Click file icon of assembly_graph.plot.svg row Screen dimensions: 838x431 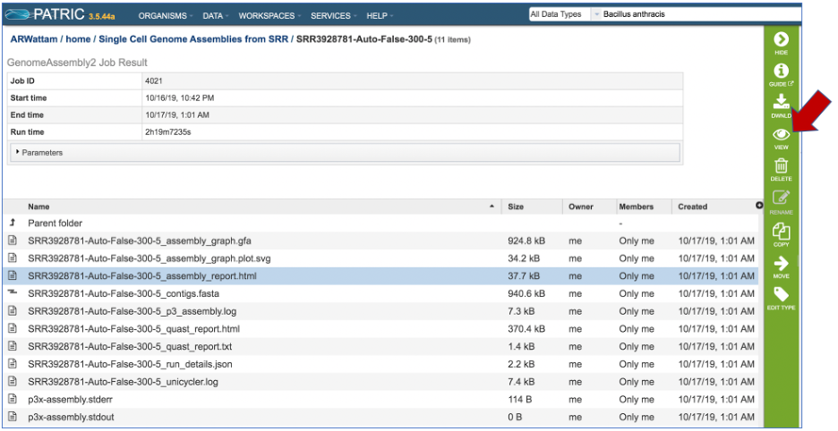tap(13, 258)
